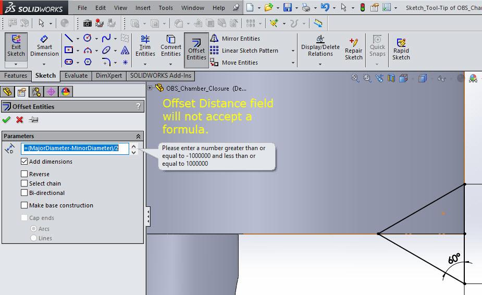Open the Tools menu
Viewport: 482px width, 295px height.
(x=166, y=8)
